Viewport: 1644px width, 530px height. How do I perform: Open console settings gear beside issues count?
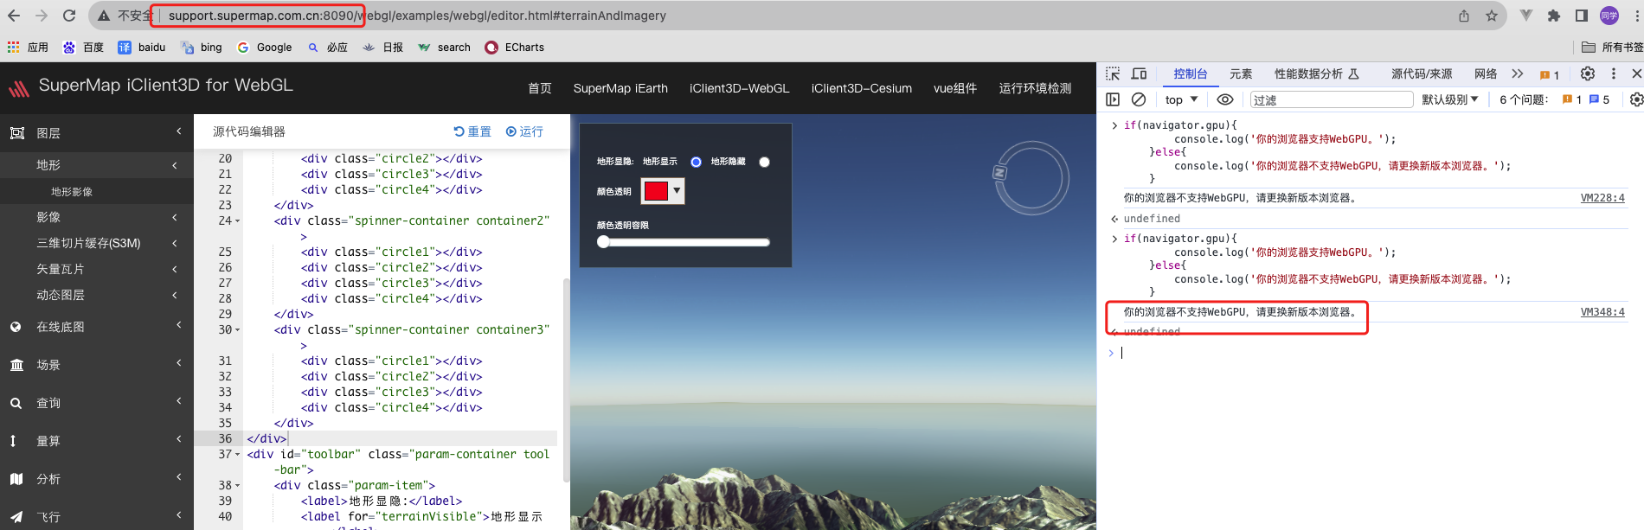[x=1636, y=99]
